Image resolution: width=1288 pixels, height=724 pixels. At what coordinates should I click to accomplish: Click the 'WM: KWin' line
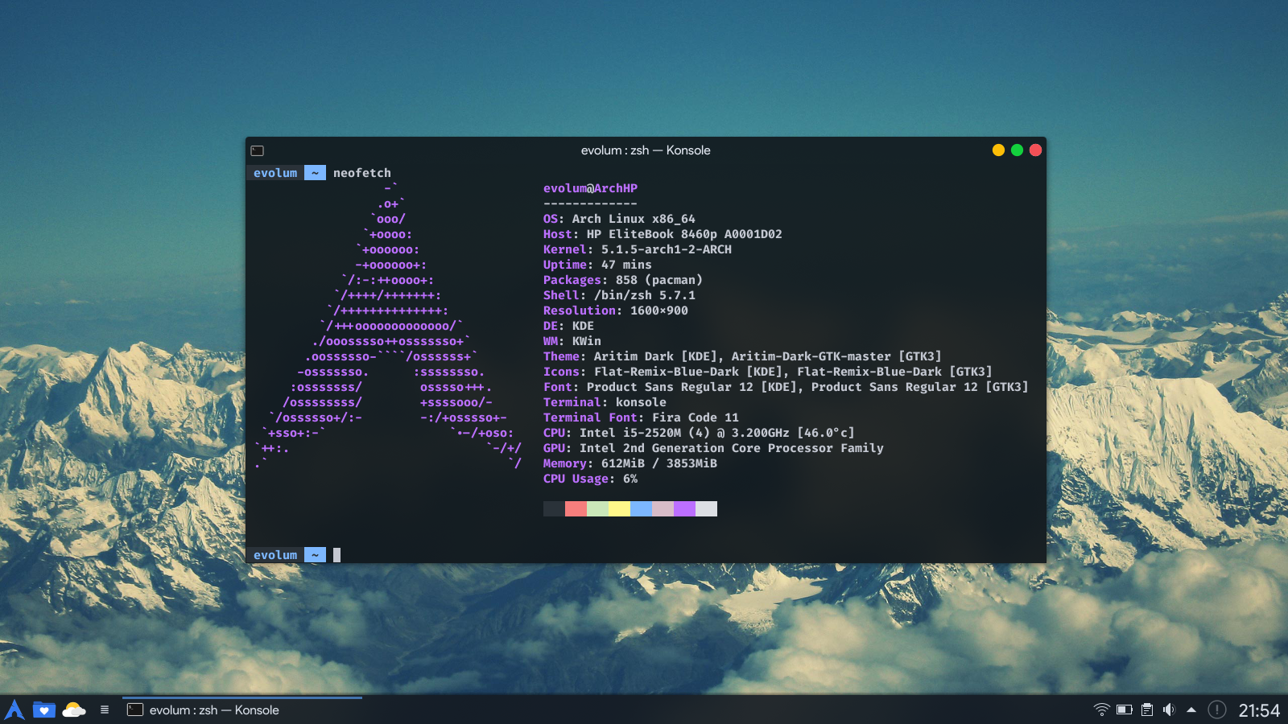tap(572, 341)
